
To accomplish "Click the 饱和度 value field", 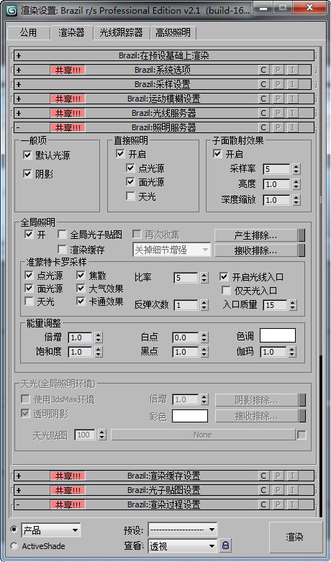I will [80, 352].
